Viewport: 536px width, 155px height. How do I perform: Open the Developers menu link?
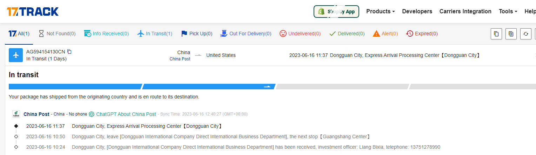click(x=417, y=12)
